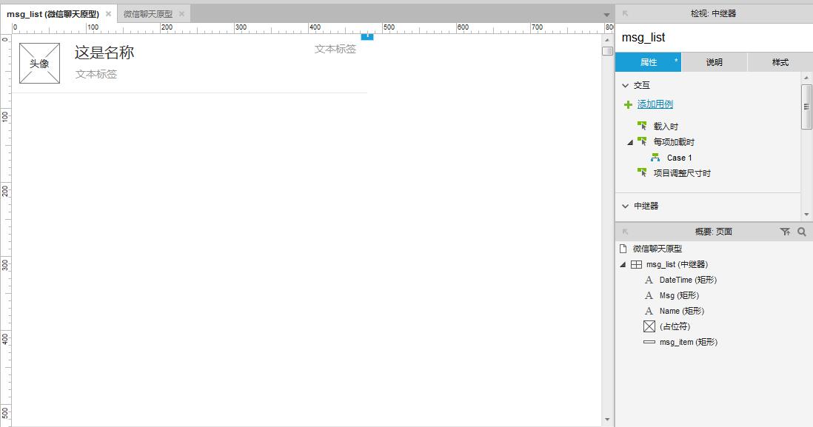The image size is (813, 427).
Task: Open the tab list dropdown arrow
Action: (x=606, y=15)
